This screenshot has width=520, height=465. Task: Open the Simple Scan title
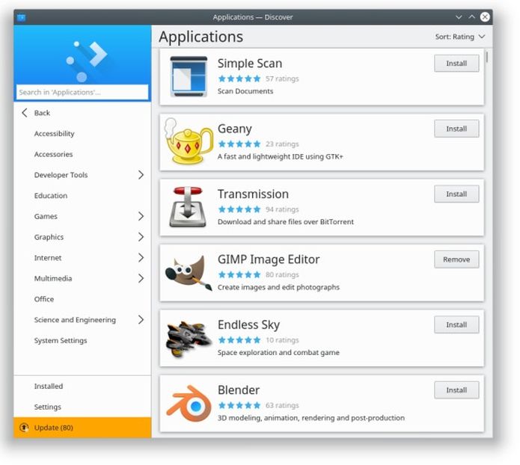[250, 64]
